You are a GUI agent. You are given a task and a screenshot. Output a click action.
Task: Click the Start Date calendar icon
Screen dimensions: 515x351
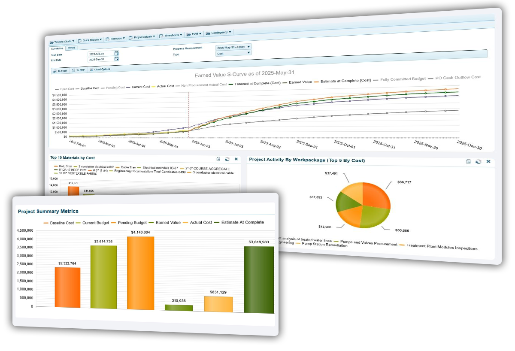[x=116, y=53]
